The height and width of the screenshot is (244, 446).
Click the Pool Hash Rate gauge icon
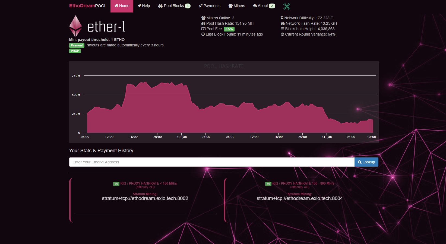click(x=203, y=23)
